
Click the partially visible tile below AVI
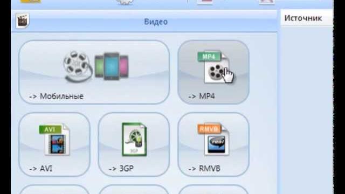54,190
